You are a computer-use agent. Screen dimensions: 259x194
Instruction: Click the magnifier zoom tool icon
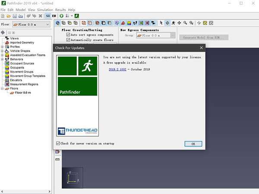pyautogui.click(x=185, y=23)
